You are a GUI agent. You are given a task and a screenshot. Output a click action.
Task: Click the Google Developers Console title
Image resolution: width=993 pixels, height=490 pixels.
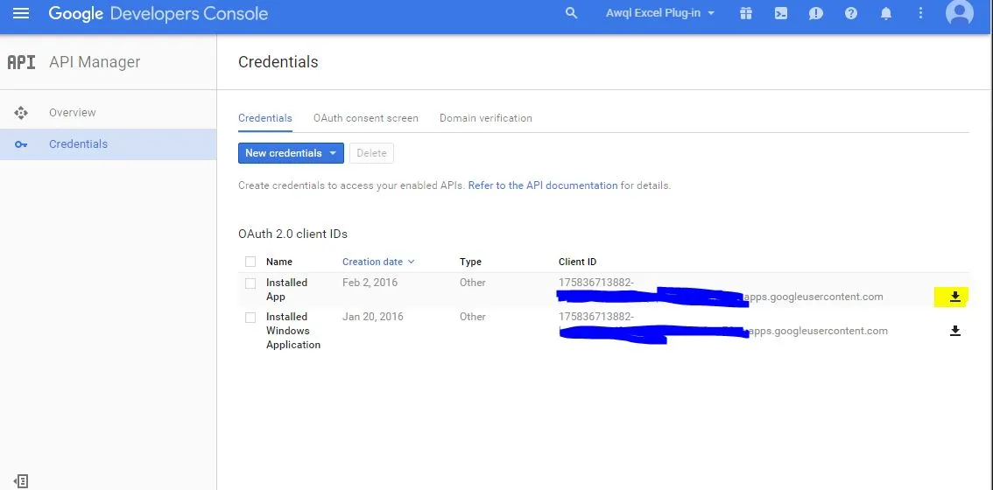(158, 13)
